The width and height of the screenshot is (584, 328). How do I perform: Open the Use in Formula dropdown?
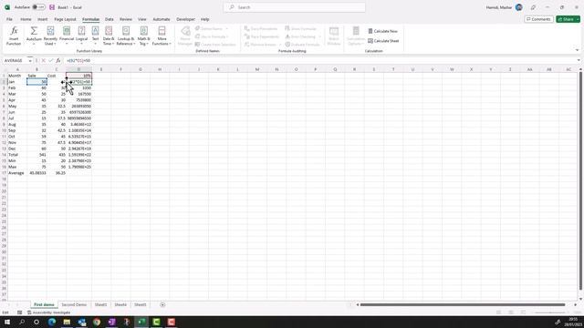(x=227, y=36)
